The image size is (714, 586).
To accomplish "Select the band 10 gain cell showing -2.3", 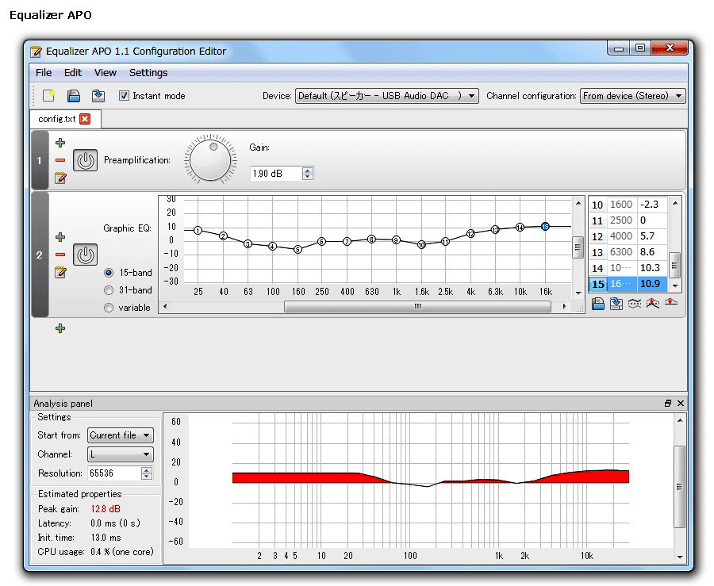I will pyautogui.click(x=653, y=205).
